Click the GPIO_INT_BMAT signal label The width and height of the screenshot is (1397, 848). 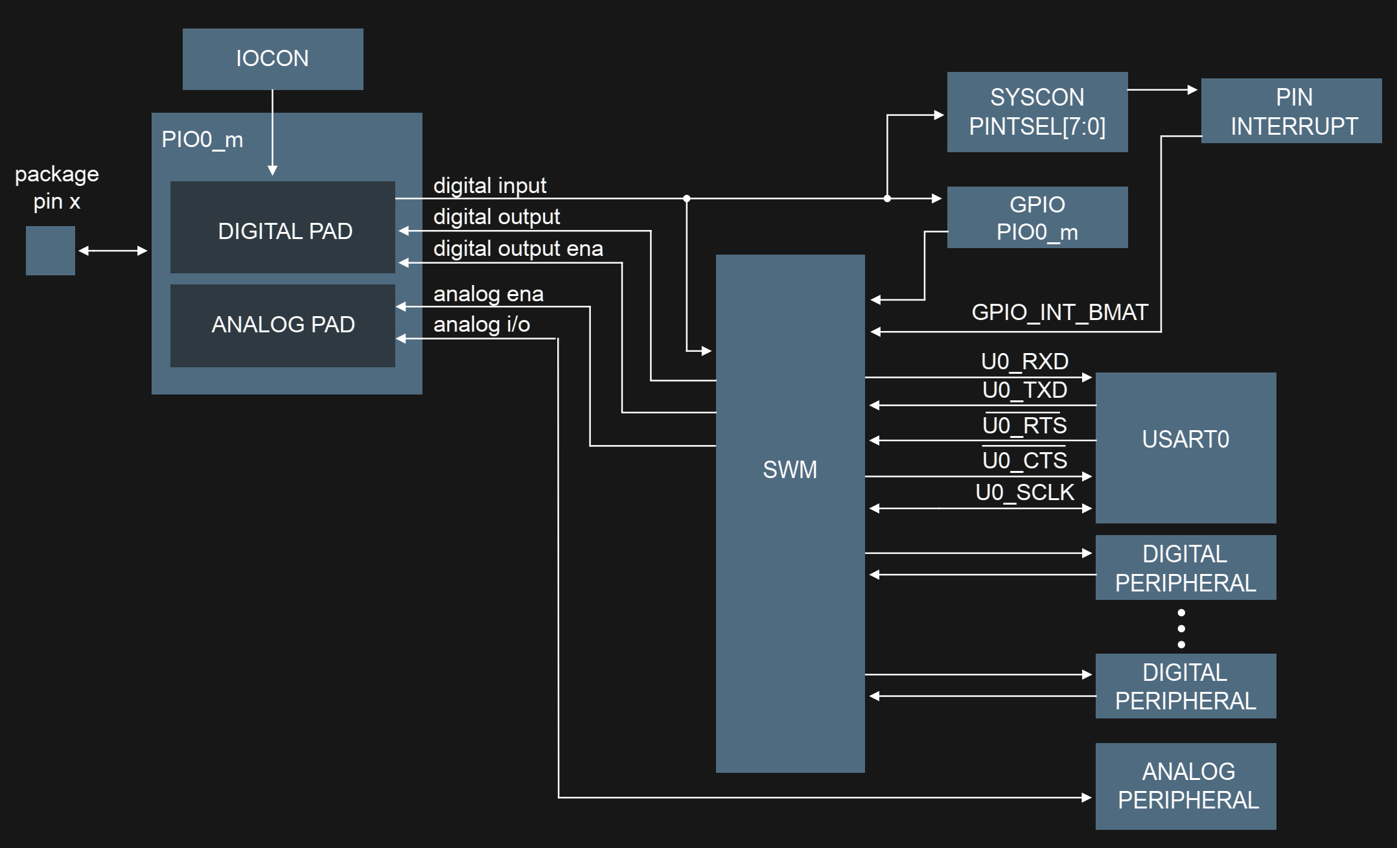click(1059, 312)
